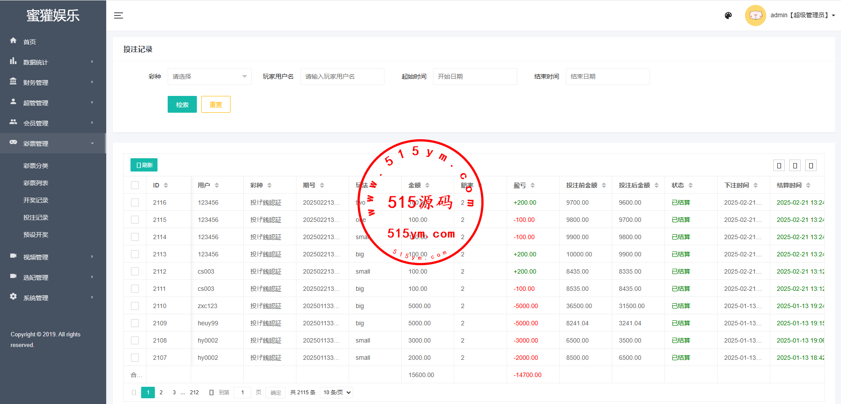Viewport: 841px width, 404px height.
Task: Open the 彩种 请选择 dropdown
Action: coord(209,76)
